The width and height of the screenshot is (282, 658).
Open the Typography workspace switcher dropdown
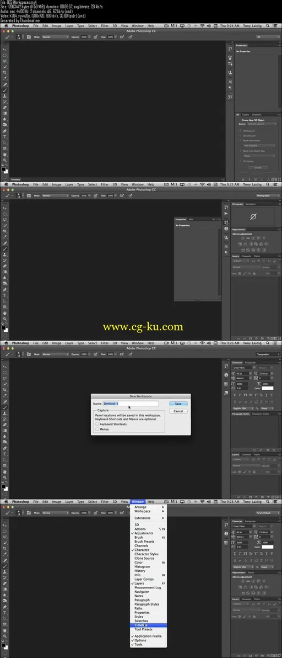click(x=268, y=354)
